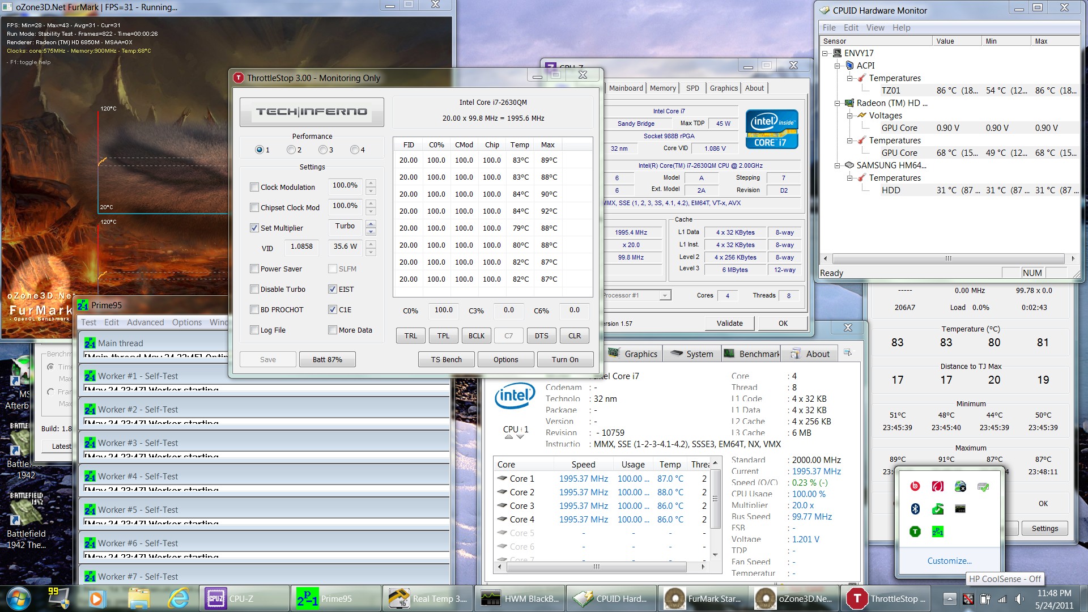
Task: Click the Windows Start orb
Action: point(18,598)
